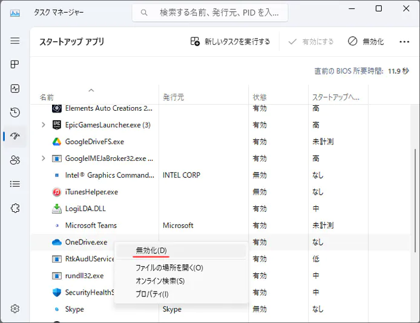The height and width of the screenshot is (323, 420).
Task: Click the three-dot more options button
Action: click(x=404, y=42)
